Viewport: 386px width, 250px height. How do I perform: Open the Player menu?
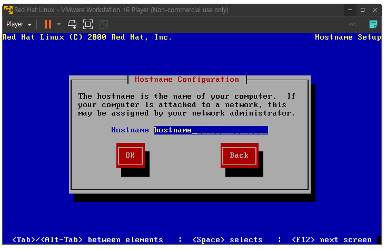coord(19,24)
